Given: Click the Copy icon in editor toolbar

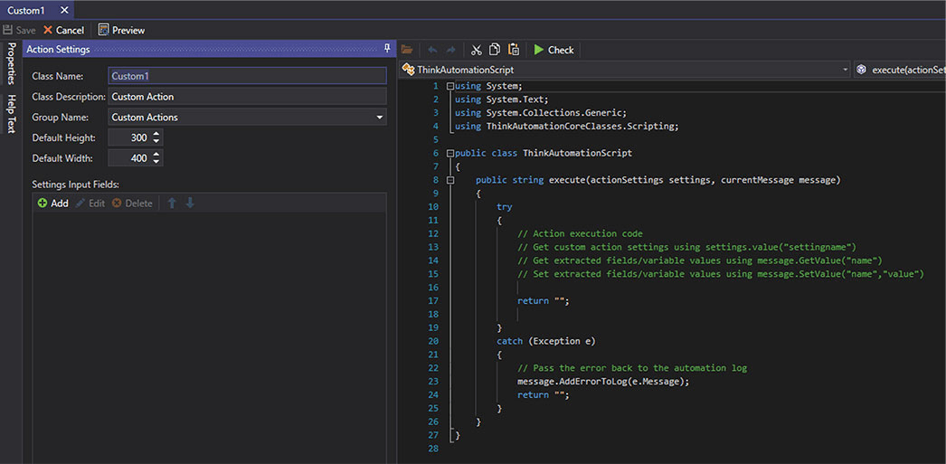Looking at the screenshot, I should tap(495, 50).
